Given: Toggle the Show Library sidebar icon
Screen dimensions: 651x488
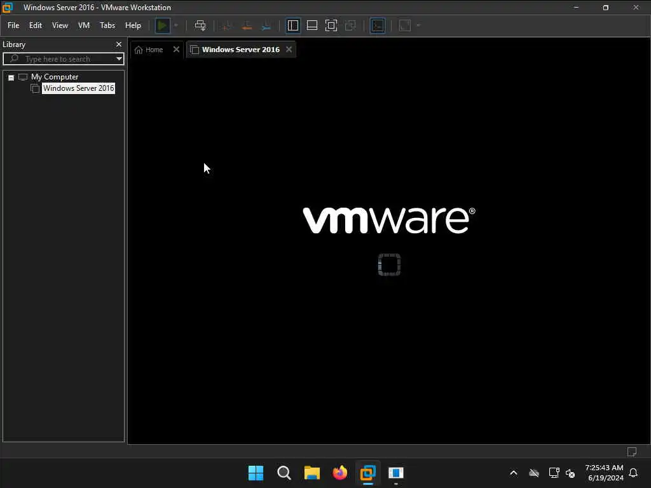Looking at the screenshot, I should click(292, 25).
